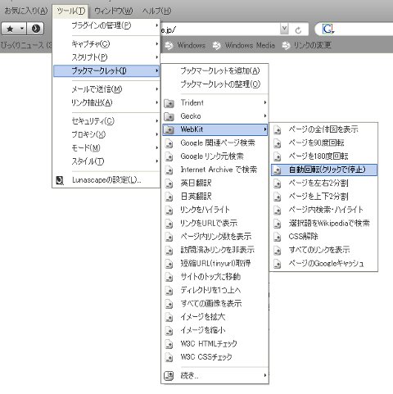Click the Trident folder icon

[x=169, y=103]
